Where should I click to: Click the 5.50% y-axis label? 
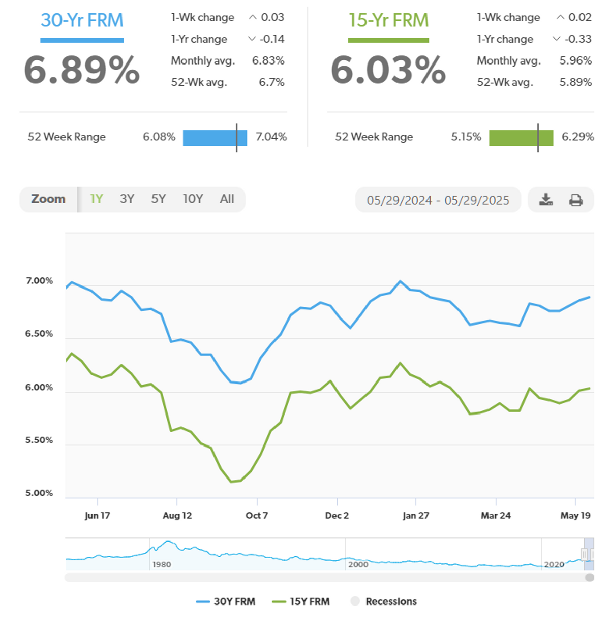(40, 440)
